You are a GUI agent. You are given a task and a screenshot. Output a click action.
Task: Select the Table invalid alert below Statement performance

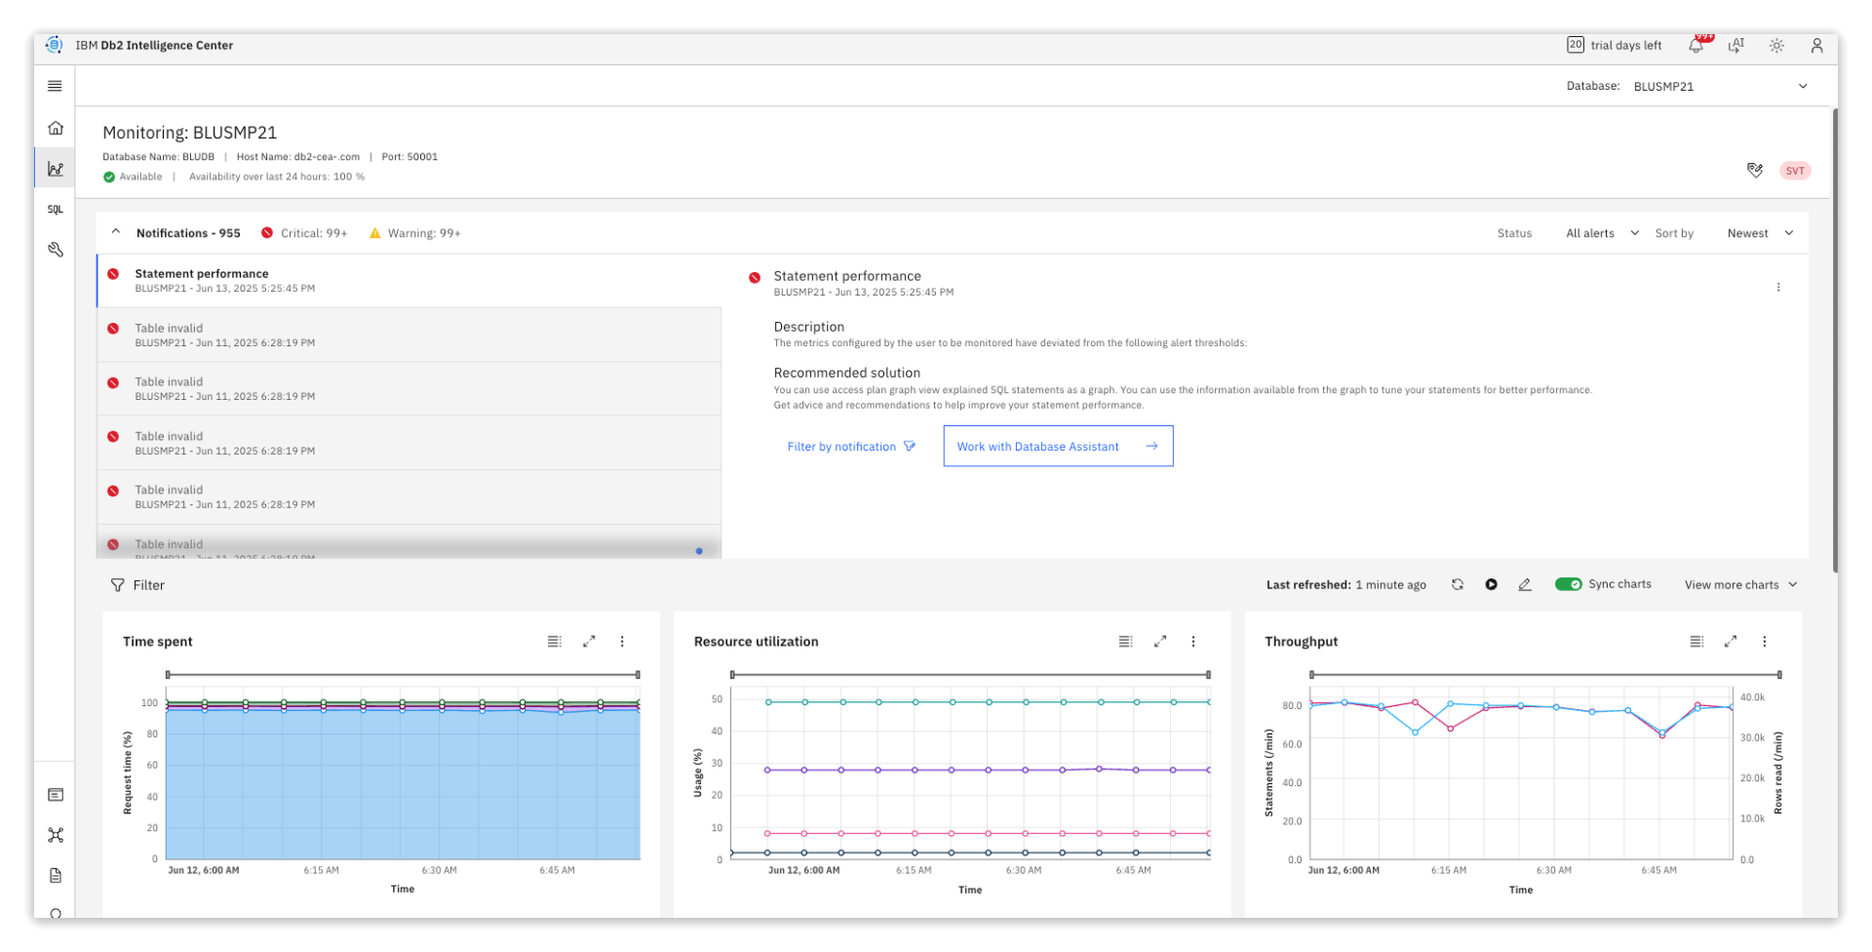click(x=409, y=336)
